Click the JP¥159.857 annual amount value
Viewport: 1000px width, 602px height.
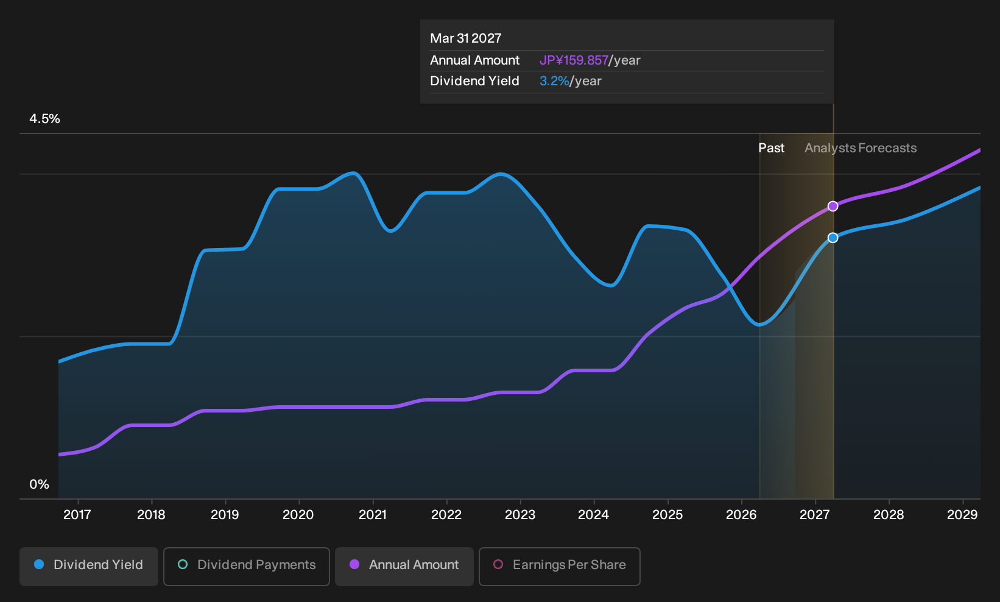tap(574, 60)
